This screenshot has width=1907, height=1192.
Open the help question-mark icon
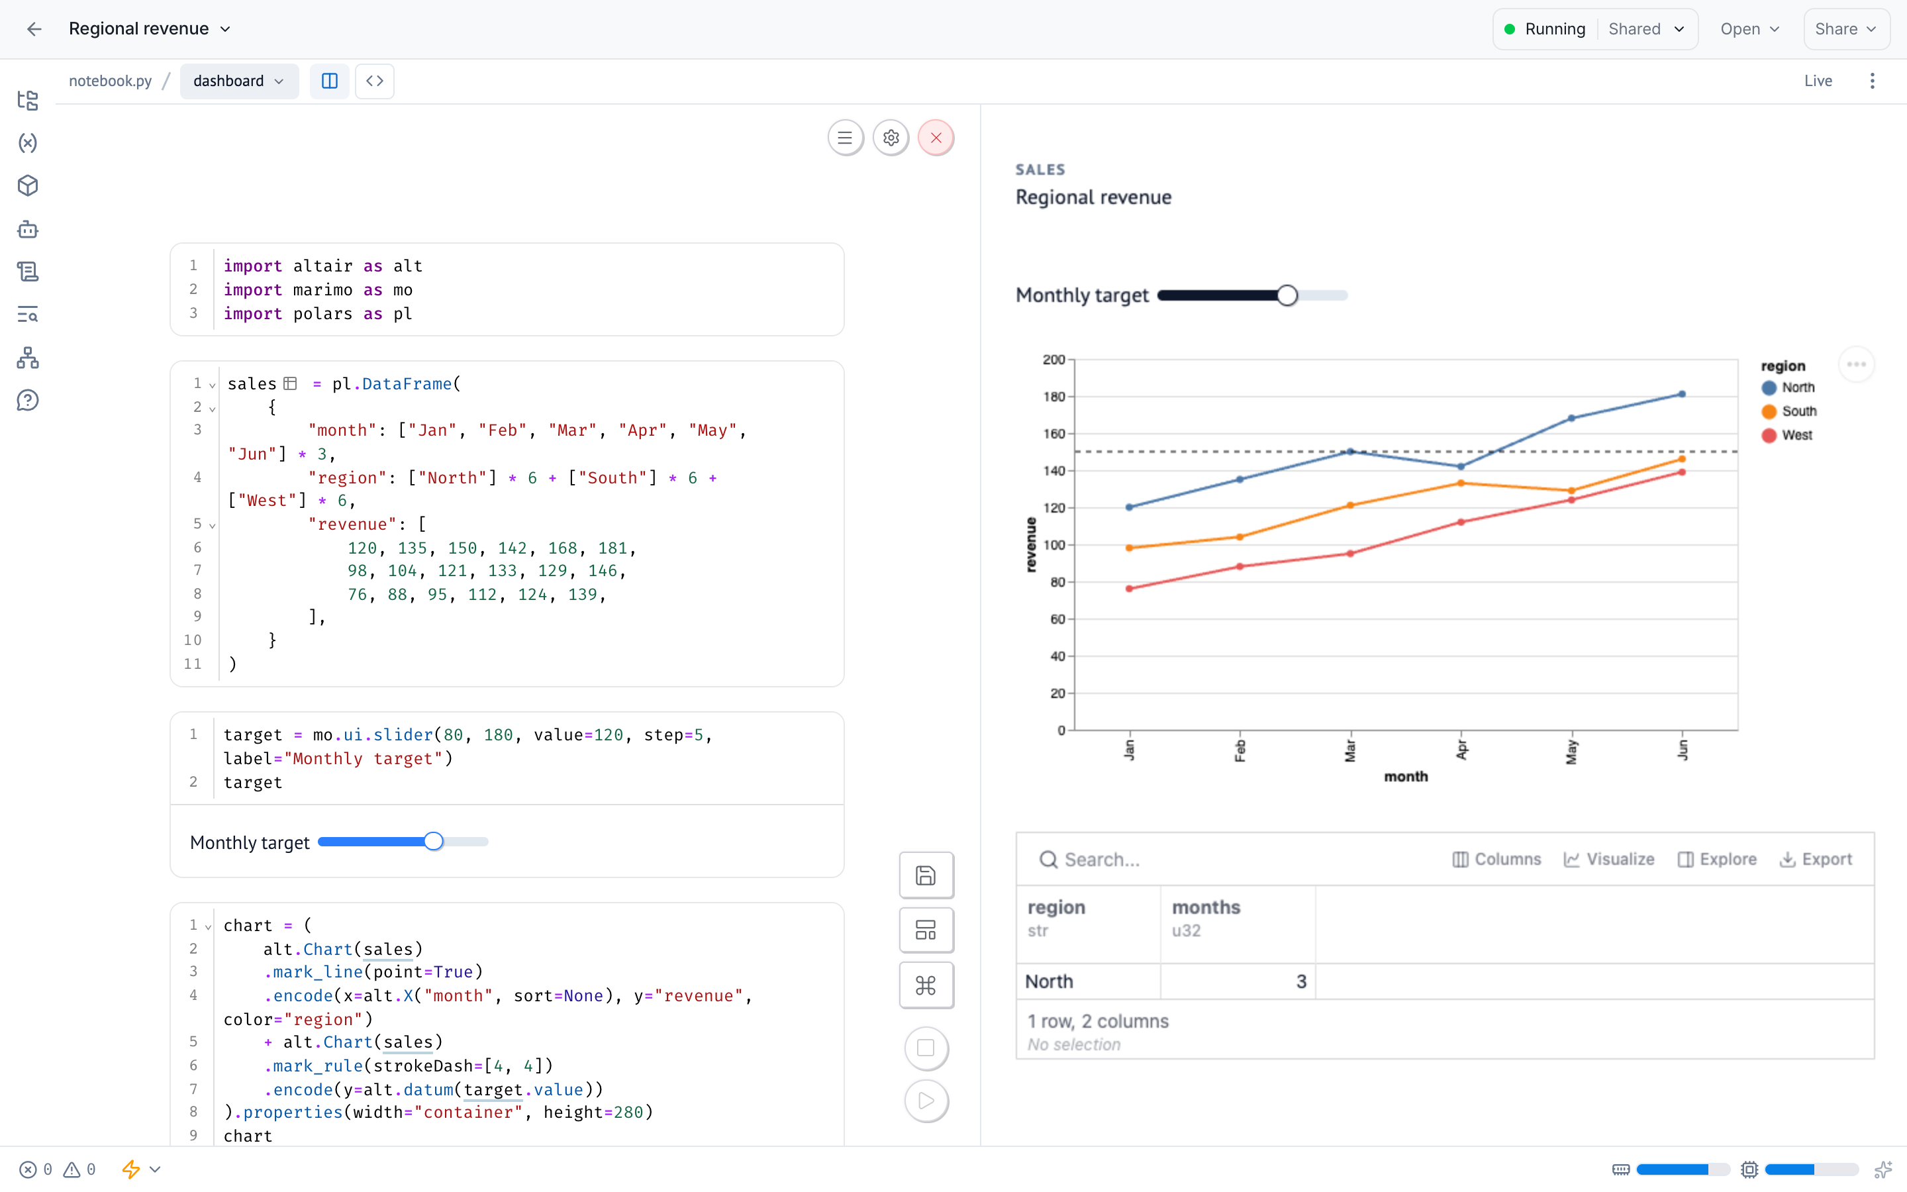[28, 401]
